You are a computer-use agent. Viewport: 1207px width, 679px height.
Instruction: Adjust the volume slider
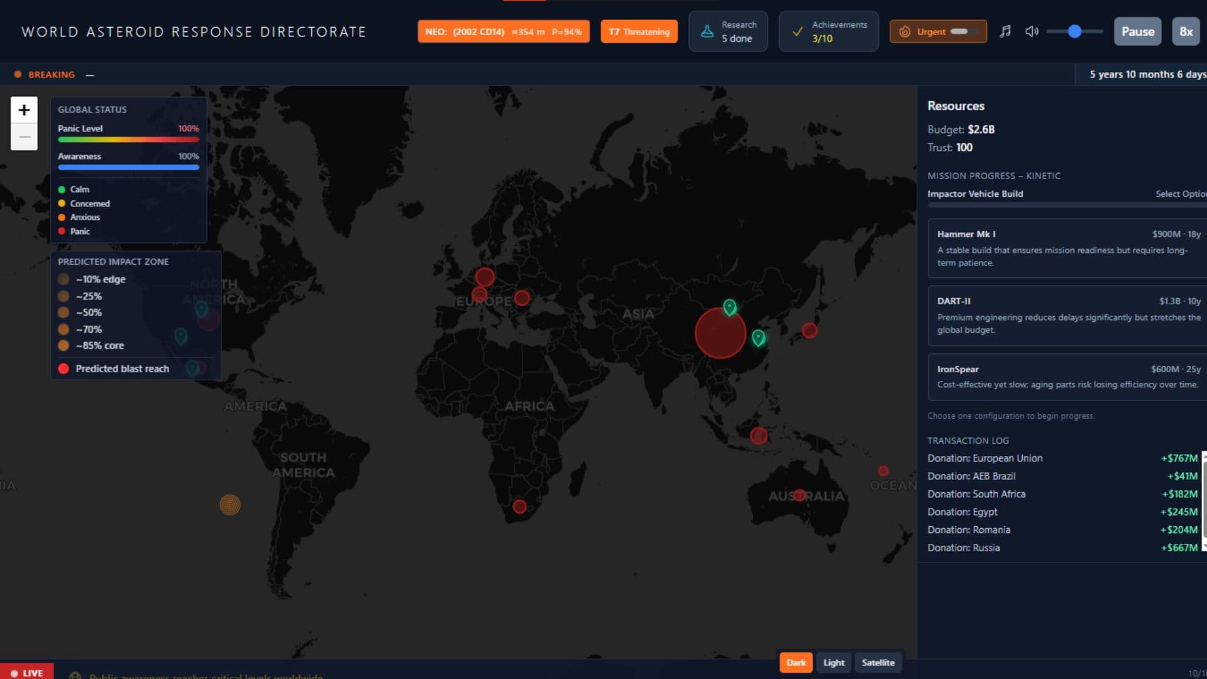(x=1074, y=31)
